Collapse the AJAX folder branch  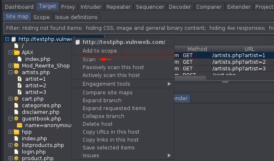(10, 53)
